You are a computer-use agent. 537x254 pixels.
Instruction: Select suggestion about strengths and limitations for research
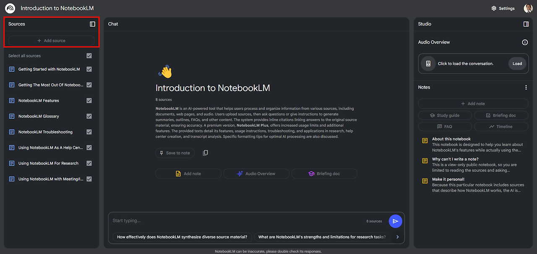pos(322,237)
